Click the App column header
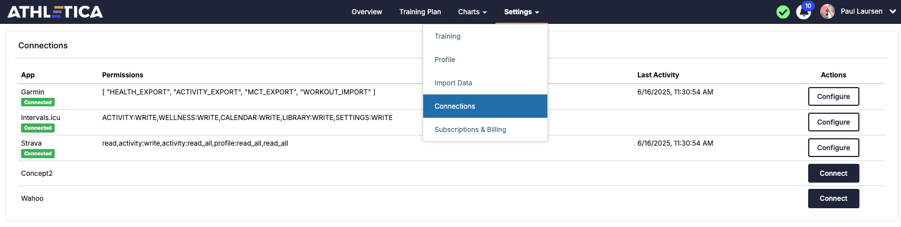Image resolution: width=901 pixels, height=227 pixels. click(x=28, y=75)
